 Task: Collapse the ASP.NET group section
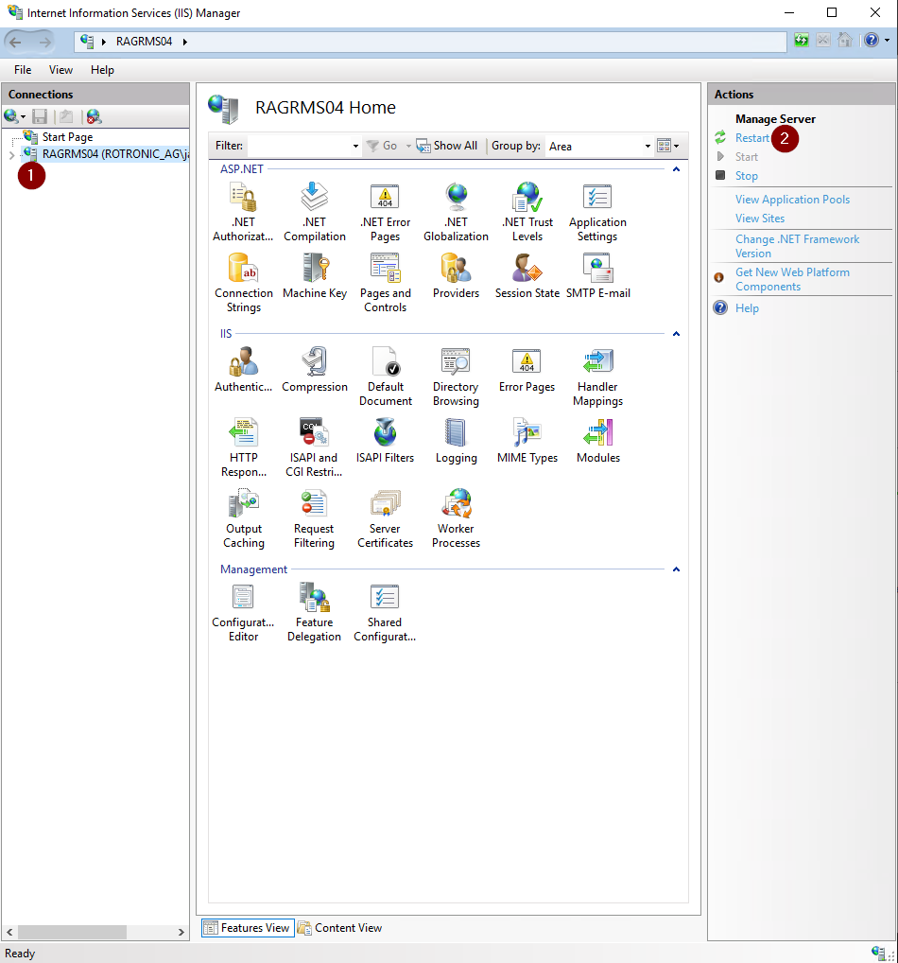[x=676, y=169]
